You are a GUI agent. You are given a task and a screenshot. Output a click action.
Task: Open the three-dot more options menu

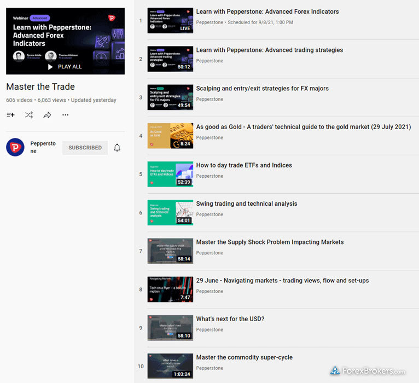click(x=66, y=115)
